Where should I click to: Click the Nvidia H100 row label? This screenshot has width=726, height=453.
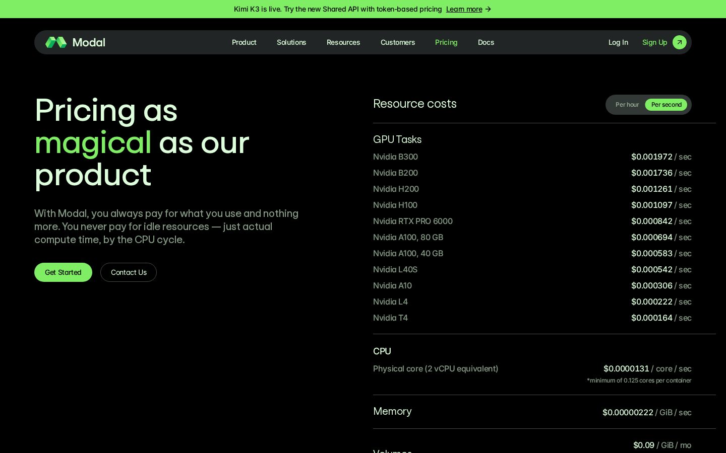click(x=395, y=205)
